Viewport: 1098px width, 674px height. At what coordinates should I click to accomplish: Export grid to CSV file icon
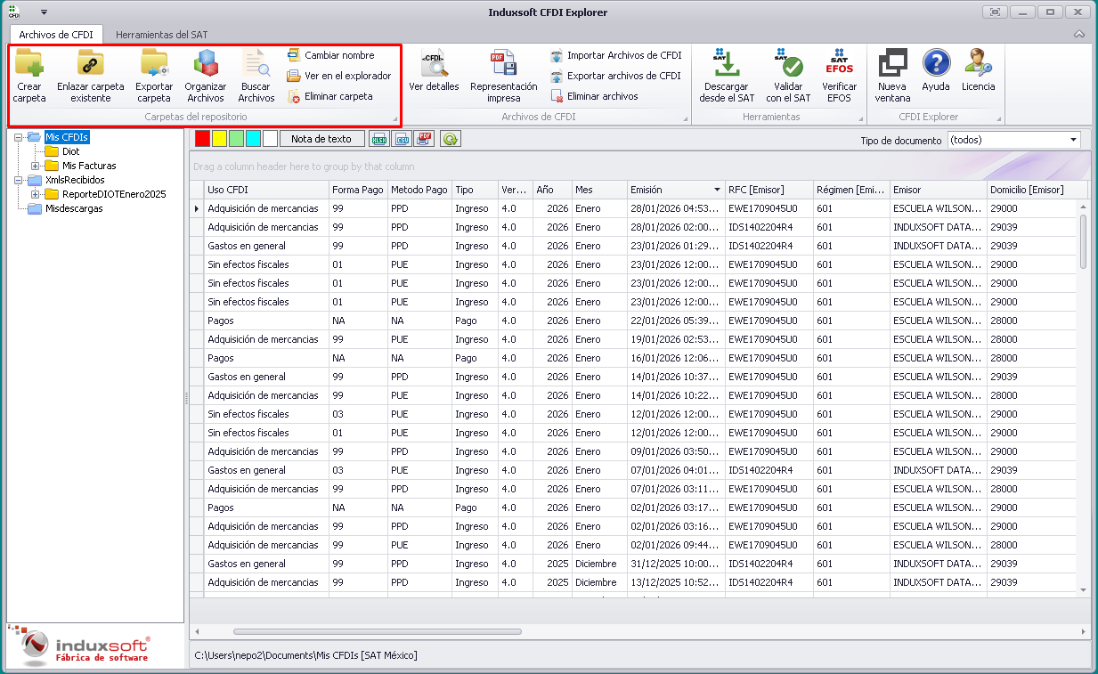tap(403, 139)
